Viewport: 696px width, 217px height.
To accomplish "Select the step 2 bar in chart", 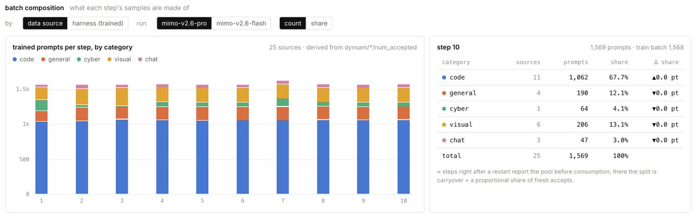I will (x=82, y=139).
